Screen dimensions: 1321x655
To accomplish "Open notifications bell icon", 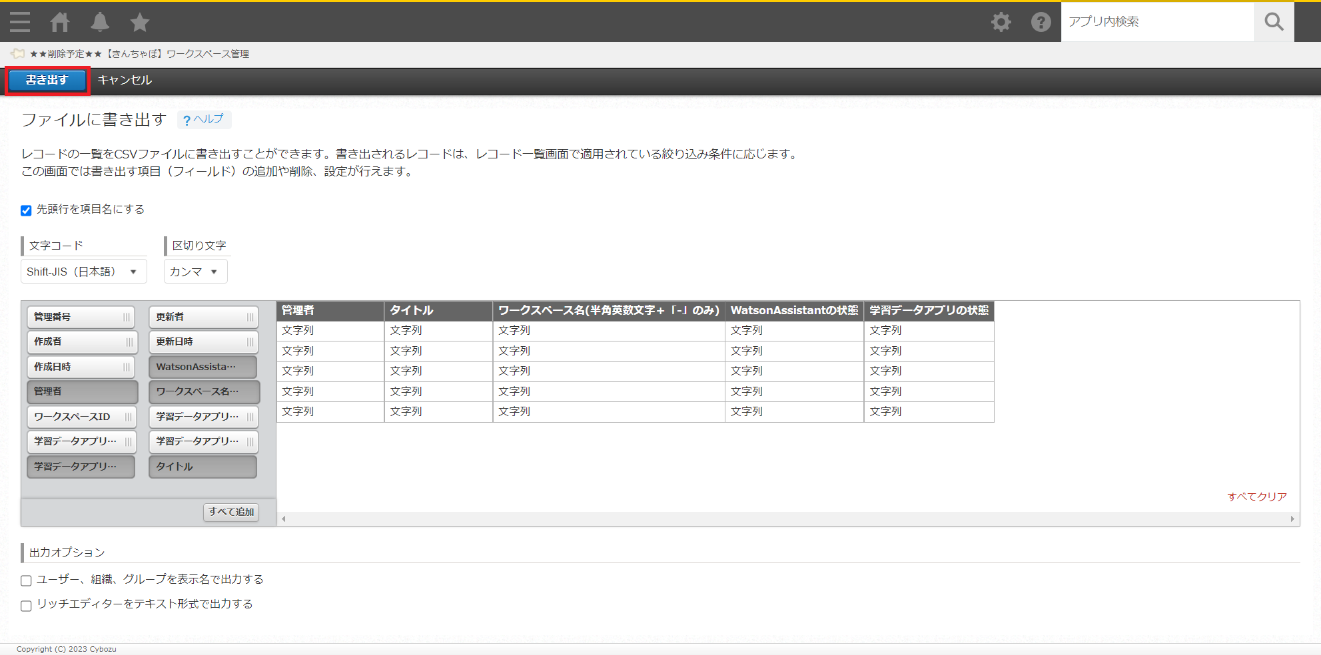I will (100, 22).
